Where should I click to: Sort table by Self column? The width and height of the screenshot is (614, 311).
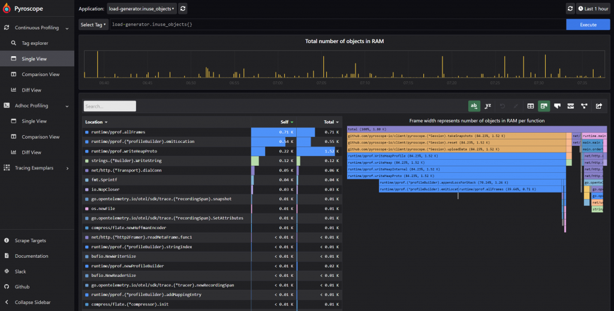coord(287,122)
